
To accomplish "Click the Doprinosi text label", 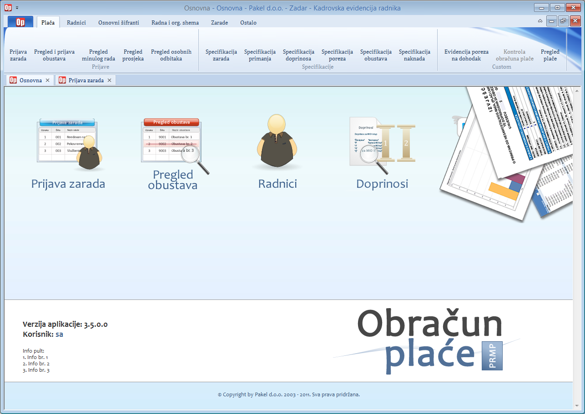I will coord(382,184).
